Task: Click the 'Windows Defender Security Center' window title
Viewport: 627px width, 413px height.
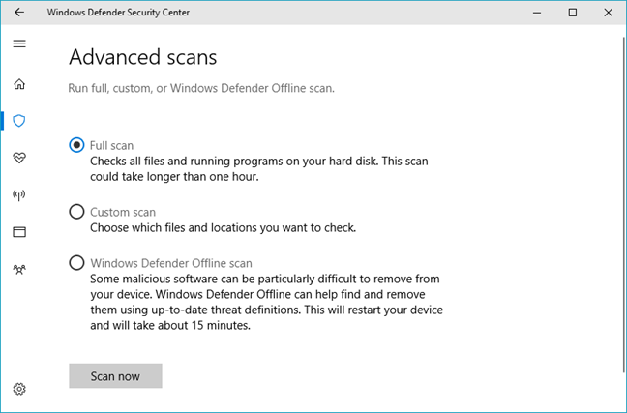Action: pyautogui.click(x=118, y=13)
